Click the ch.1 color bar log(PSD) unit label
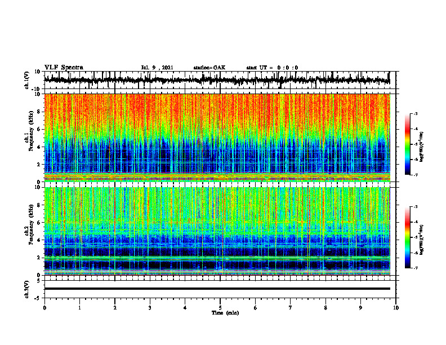This screenshot has height=345, width=446. (422, 147)
